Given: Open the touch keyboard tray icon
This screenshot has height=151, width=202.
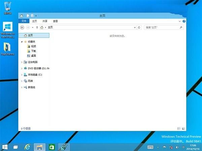Looking at the screenshot, I should (x=150, y=147).
